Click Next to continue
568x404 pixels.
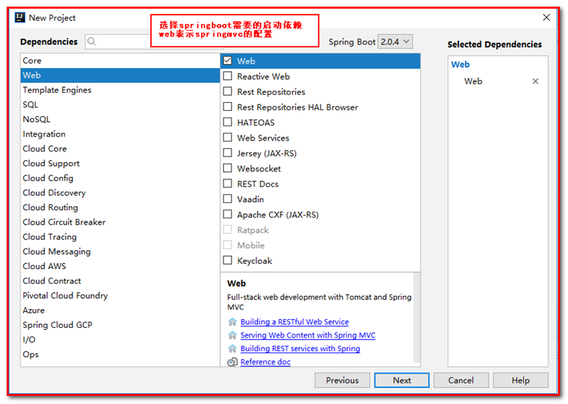(402, 380)
